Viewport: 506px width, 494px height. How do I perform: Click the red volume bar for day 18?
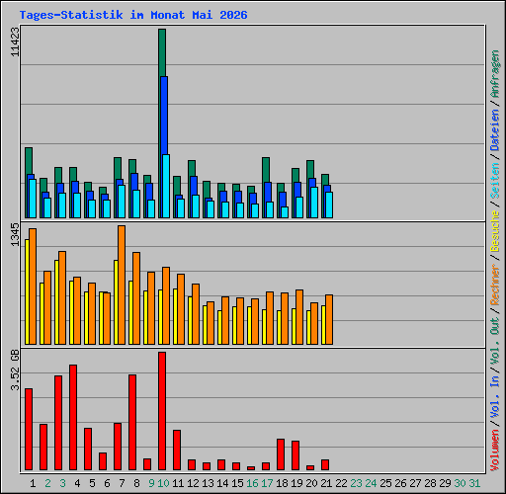[x=281, y=454]
